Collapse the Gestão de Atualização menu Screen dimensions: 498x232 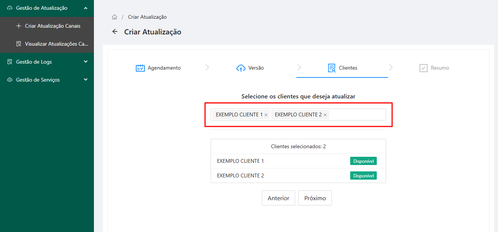click(x=86, y=8)
